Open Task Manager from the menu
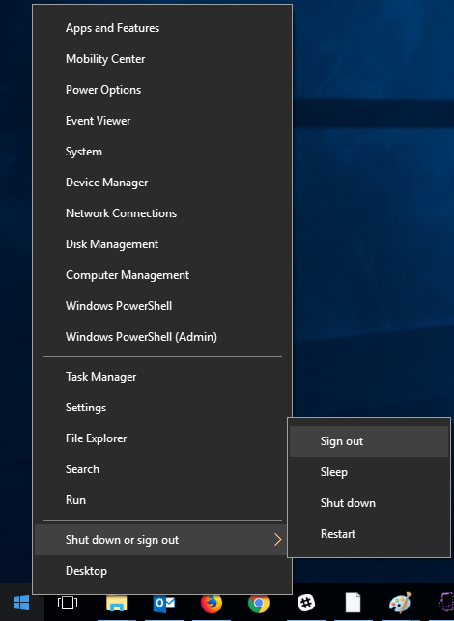454x621 pixels. [162, 377]
